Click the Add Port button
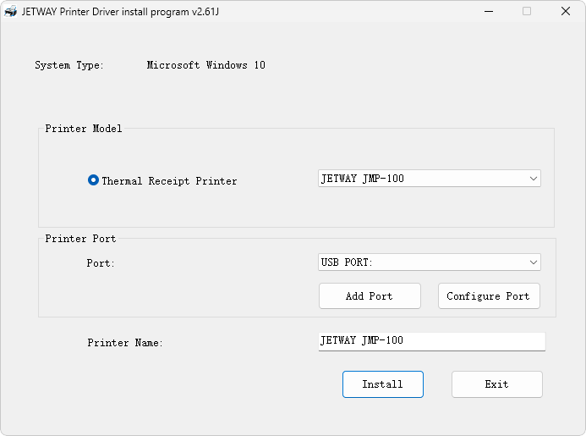Screen dimensions: 586x436 click(370, 296)
